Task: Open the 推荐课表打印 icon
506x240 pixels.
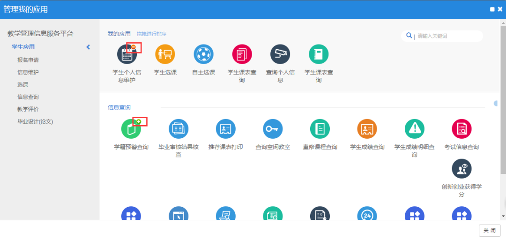Action: click(225, 129)
